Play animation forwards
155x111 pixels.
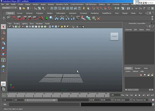coord(139,95)
